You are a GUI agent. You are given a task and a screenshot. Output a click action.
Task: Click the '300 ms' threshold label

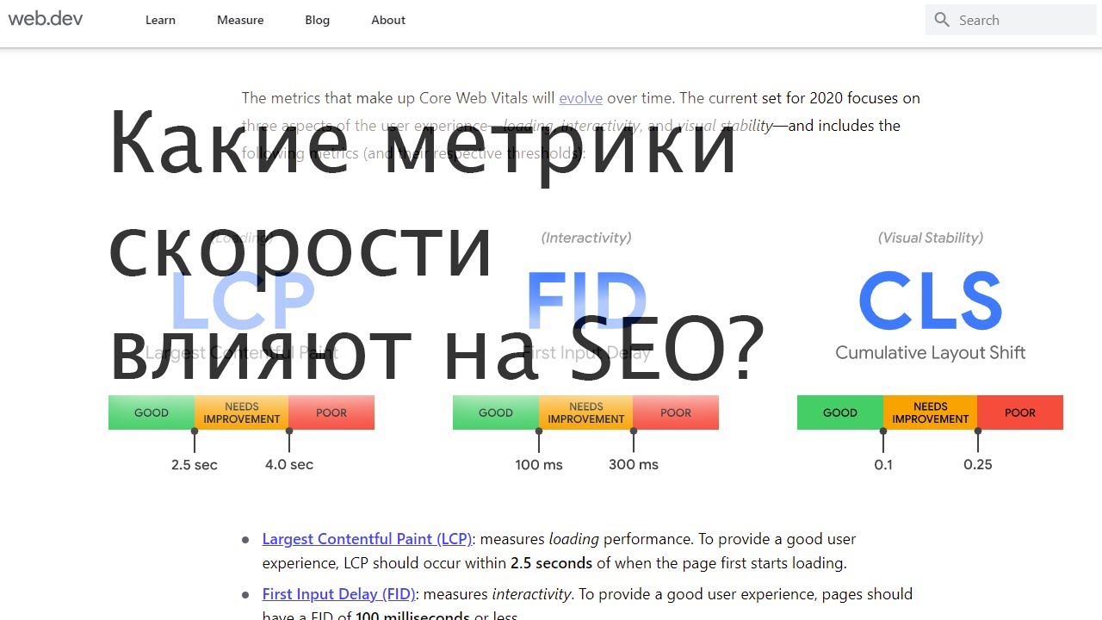[634, 465]
